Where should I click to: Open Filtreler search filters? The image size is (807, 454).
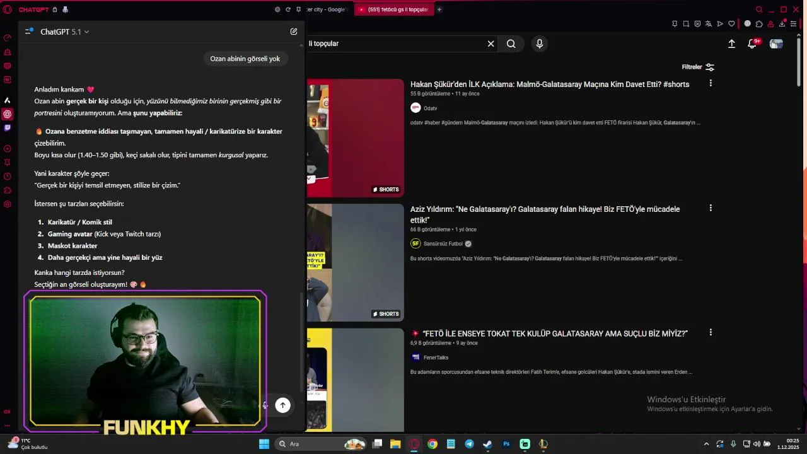(698, 67)
